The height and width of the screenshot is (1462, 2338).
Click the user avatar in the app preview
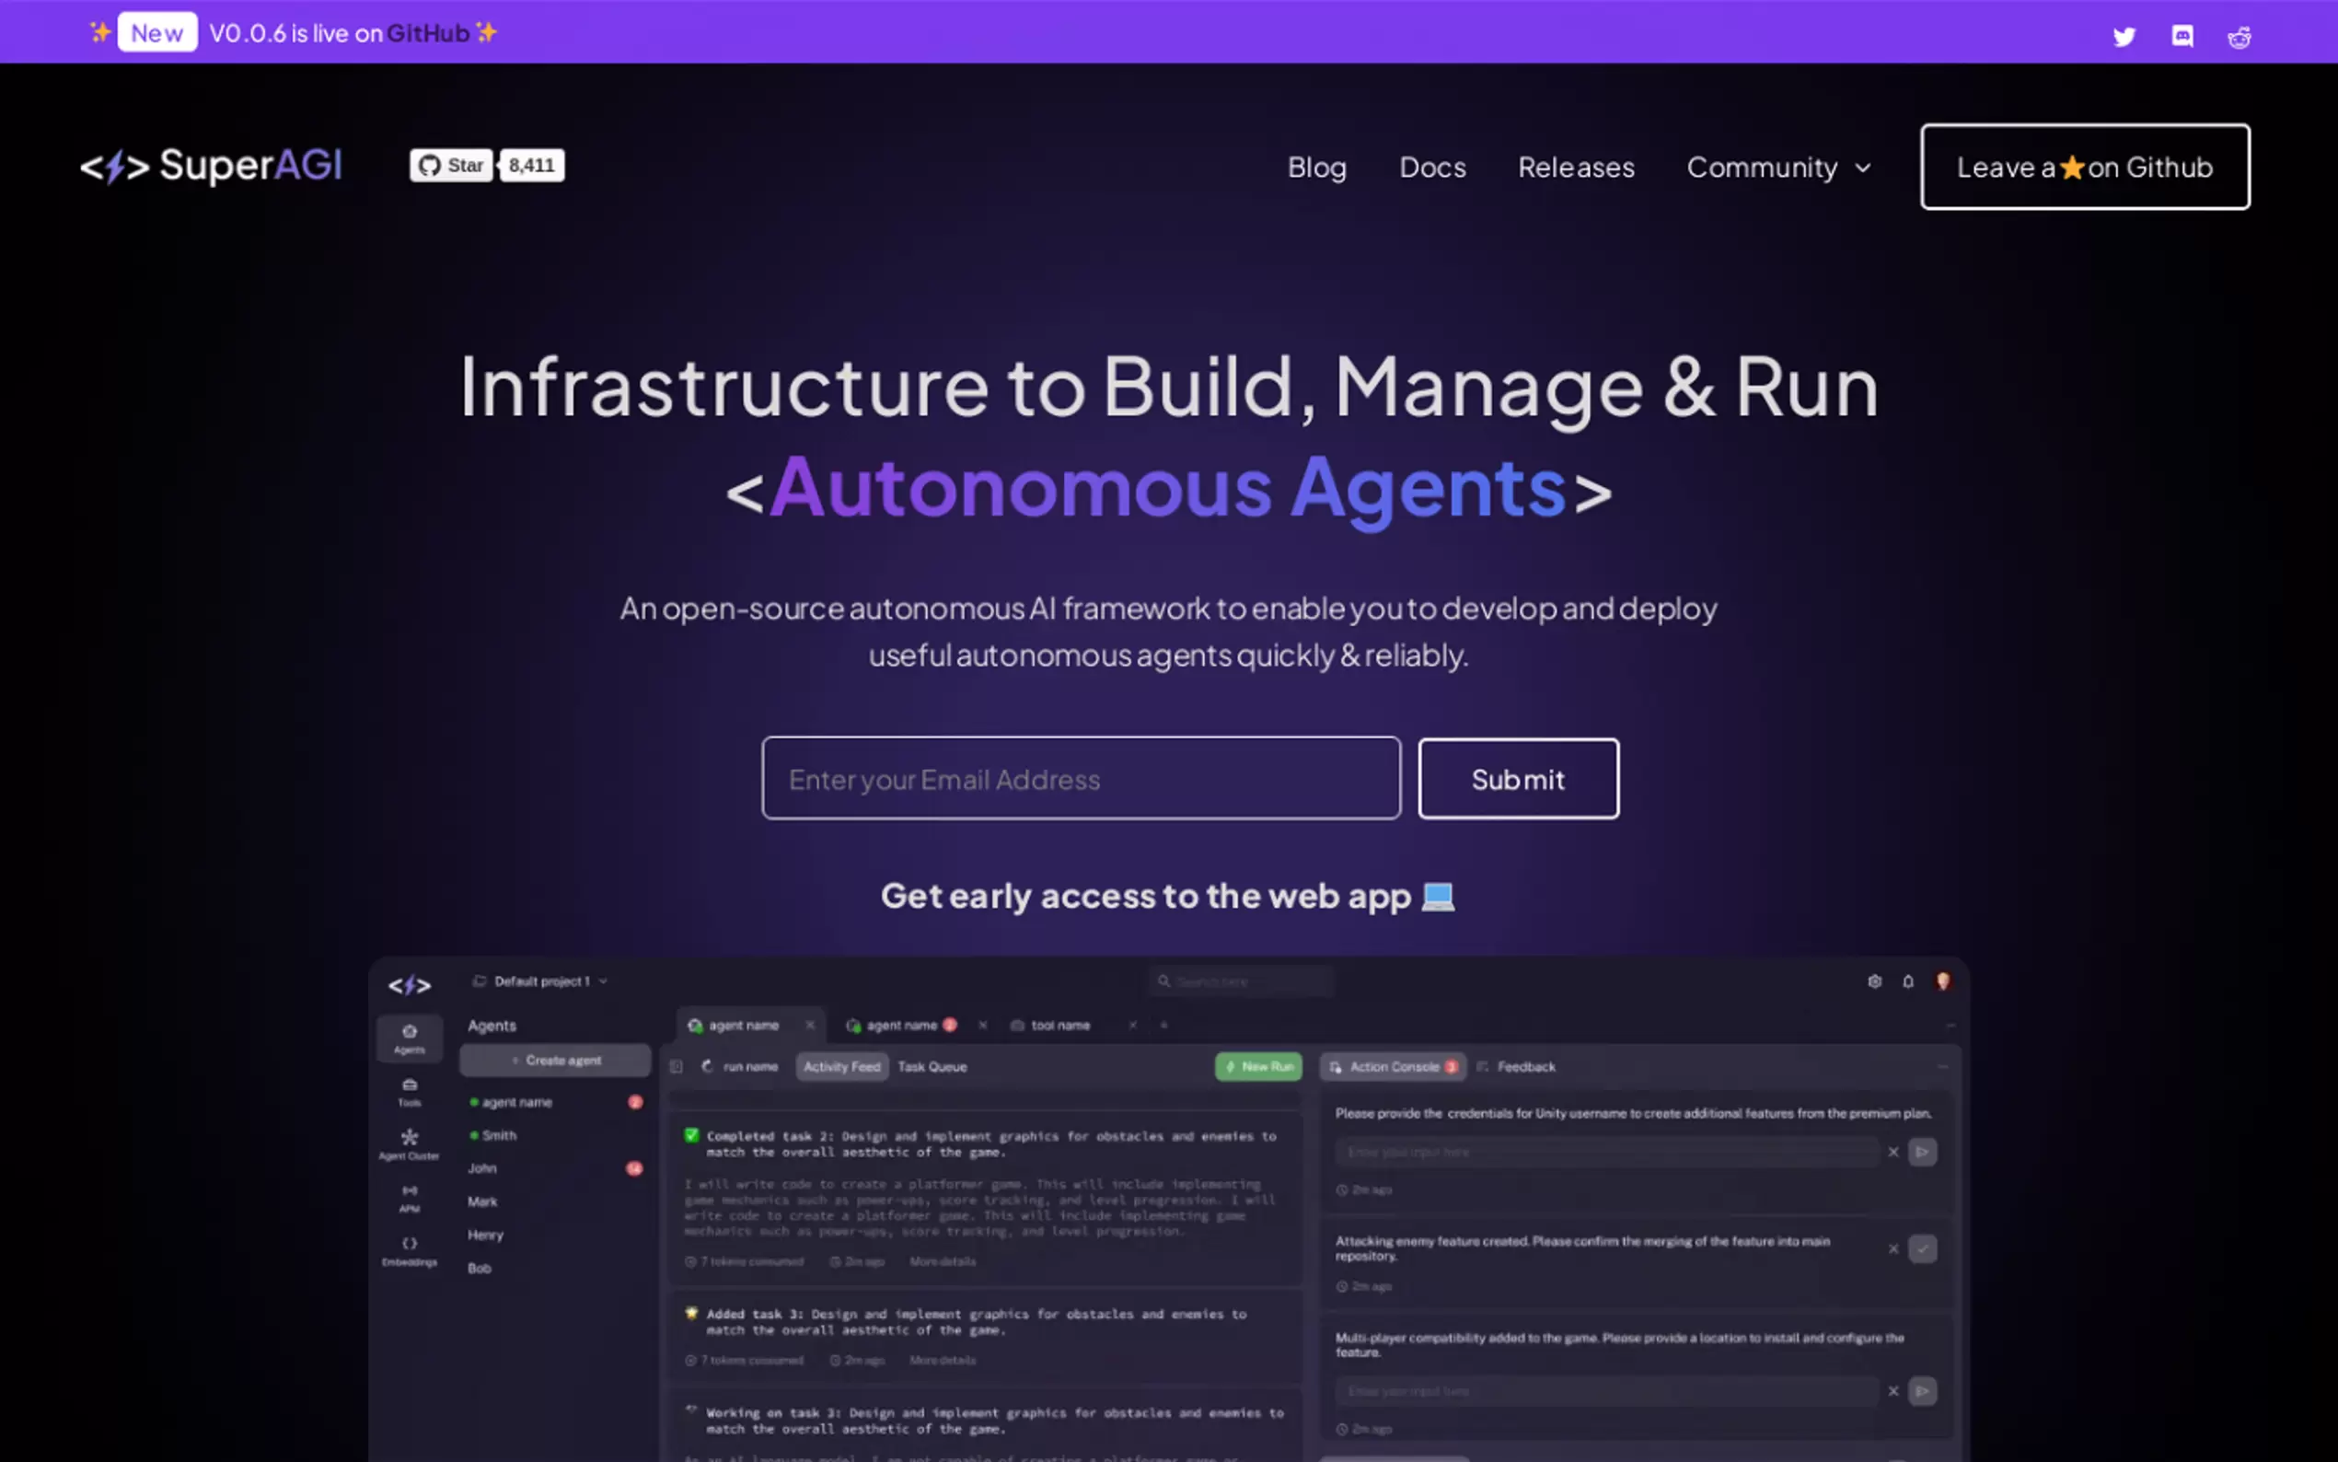point(1943,981)
